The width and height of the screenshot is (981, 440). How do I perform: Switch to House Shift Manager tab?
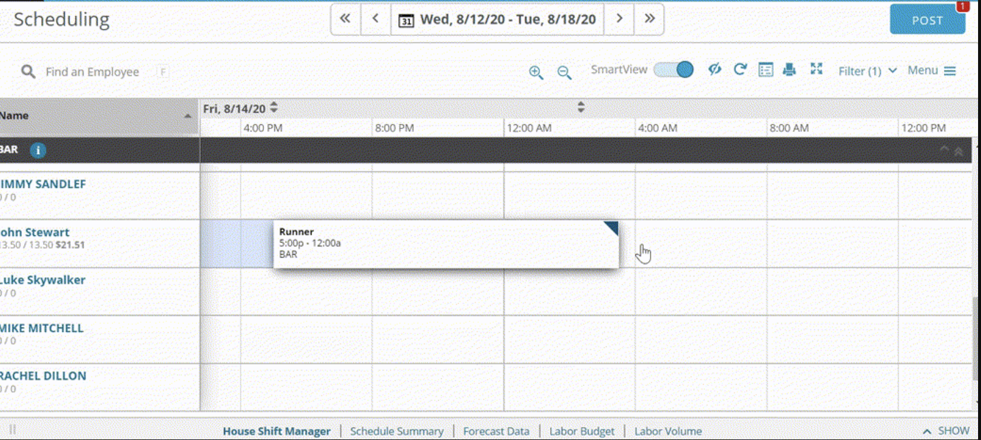point(276,431)
